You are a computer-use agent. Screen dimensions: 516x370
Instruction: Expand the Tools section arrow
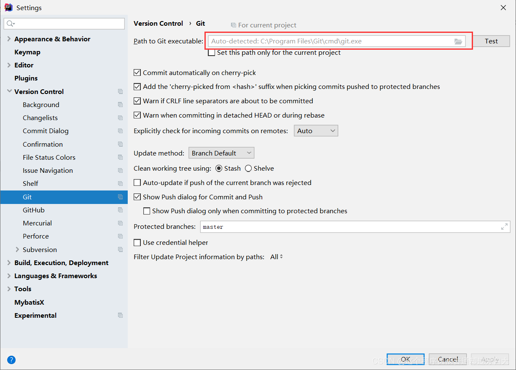pyautogui.click(x=9, y=289)
